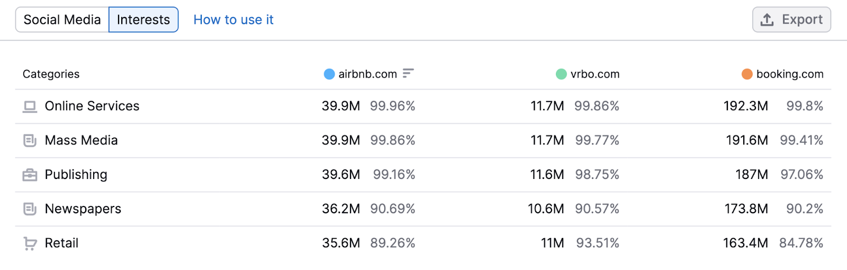Click the Retail category name
This screenshot has width=847, height=270.
pos(61,244)
